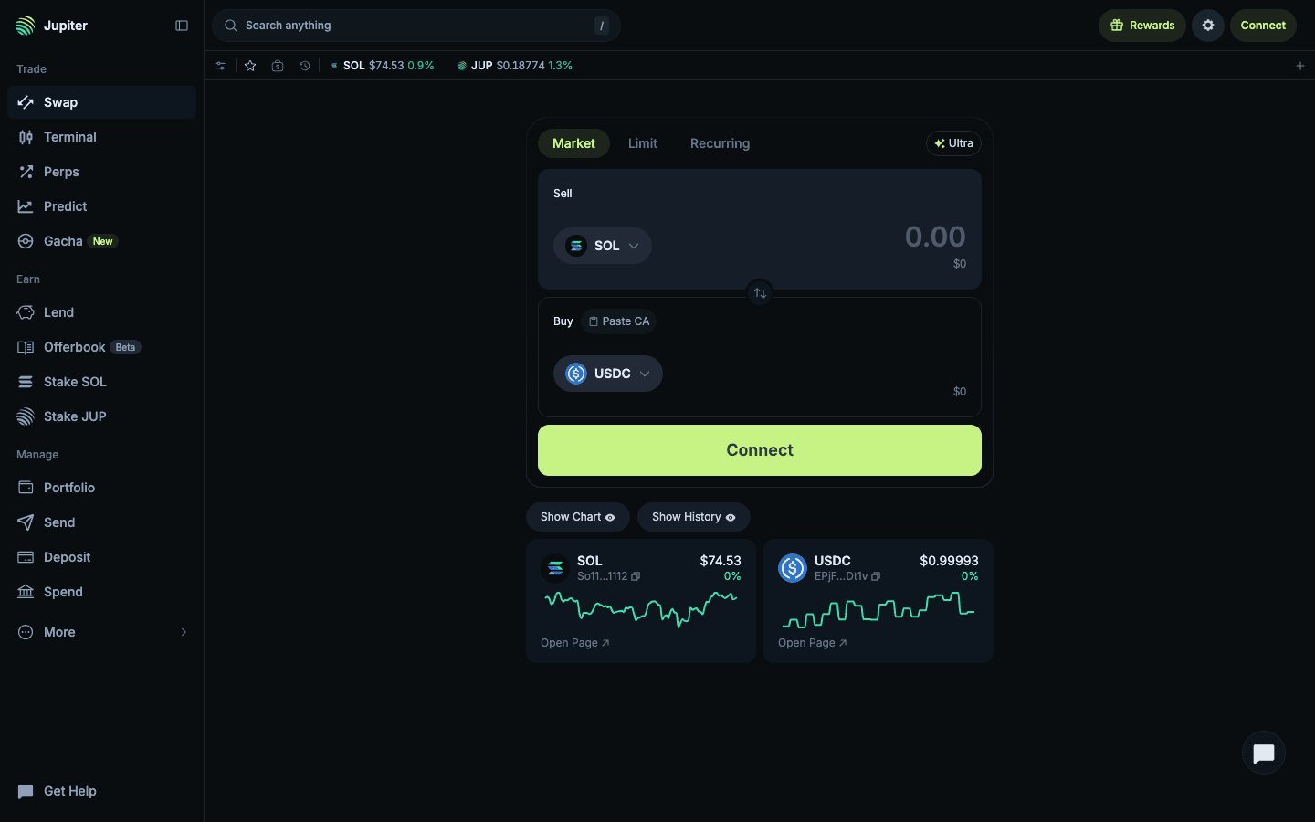Click the favorites star icon
This screenshot has width=1315, height=822.
point(250,66)
